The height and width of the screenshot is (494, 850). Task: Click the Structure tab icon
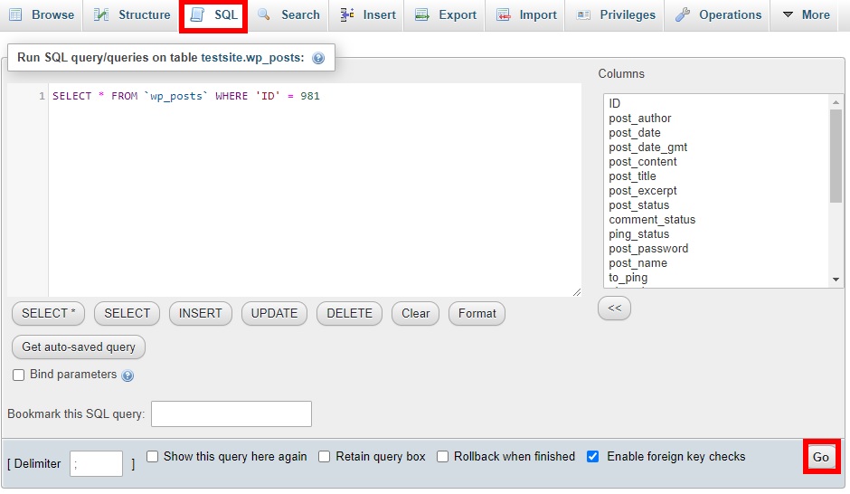pos(102,14)
